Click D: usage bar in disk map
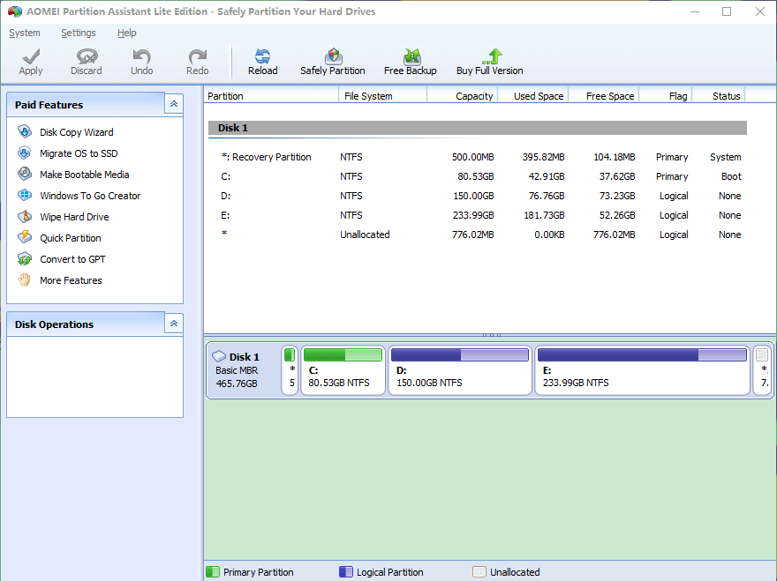The image size is (777, 581). [x=460, y=354]
